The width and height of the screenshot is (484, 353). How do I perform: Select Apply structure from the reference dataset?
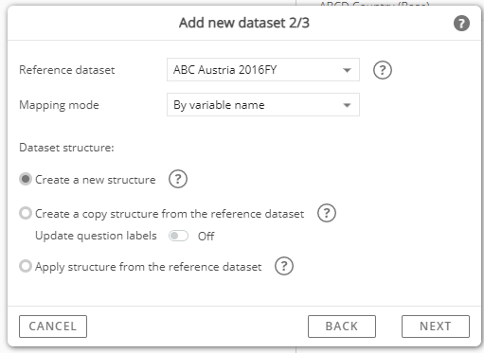pos(26,266)
